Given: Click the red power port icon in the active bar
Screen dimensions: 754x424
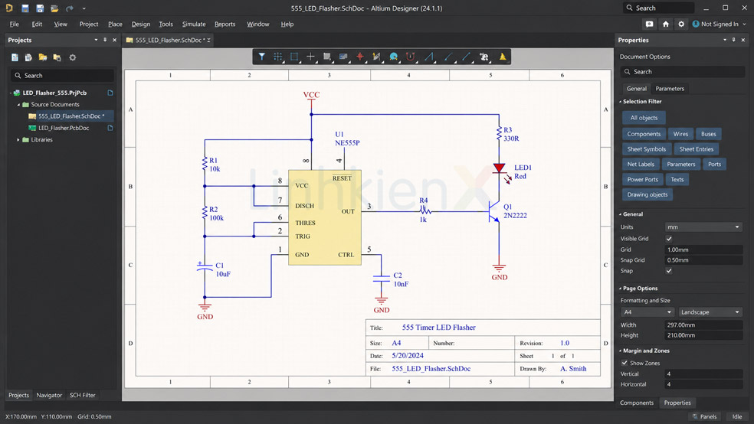Looking at the screenshot, I should (x=359, y=57).
